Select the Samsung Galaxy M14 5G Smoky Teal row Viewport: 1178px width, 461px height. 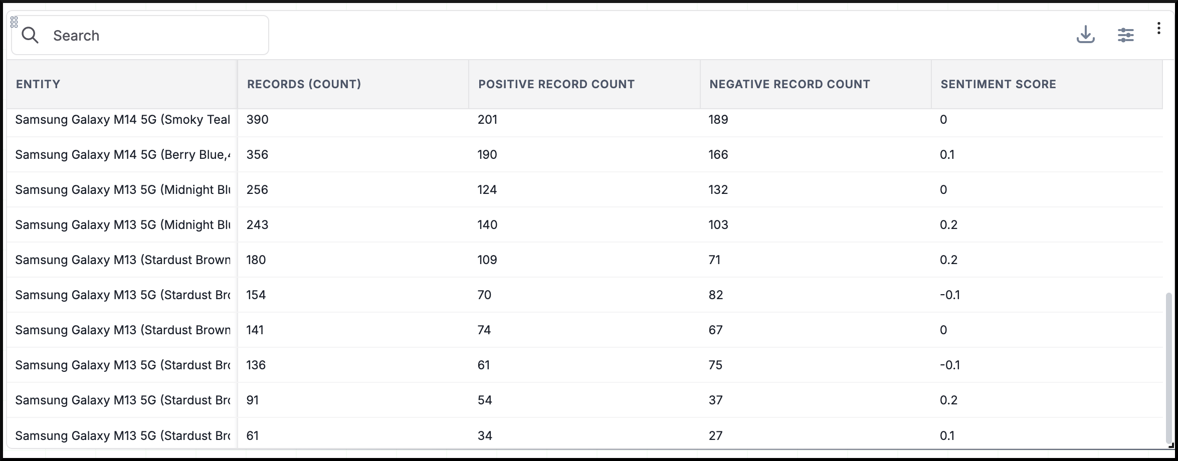pos(584,120)
